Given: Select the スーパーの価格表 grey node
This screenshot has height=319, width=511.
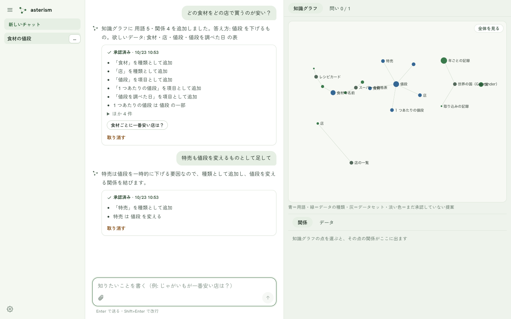Looking at the screenshot, I should (x=356, y=88).
